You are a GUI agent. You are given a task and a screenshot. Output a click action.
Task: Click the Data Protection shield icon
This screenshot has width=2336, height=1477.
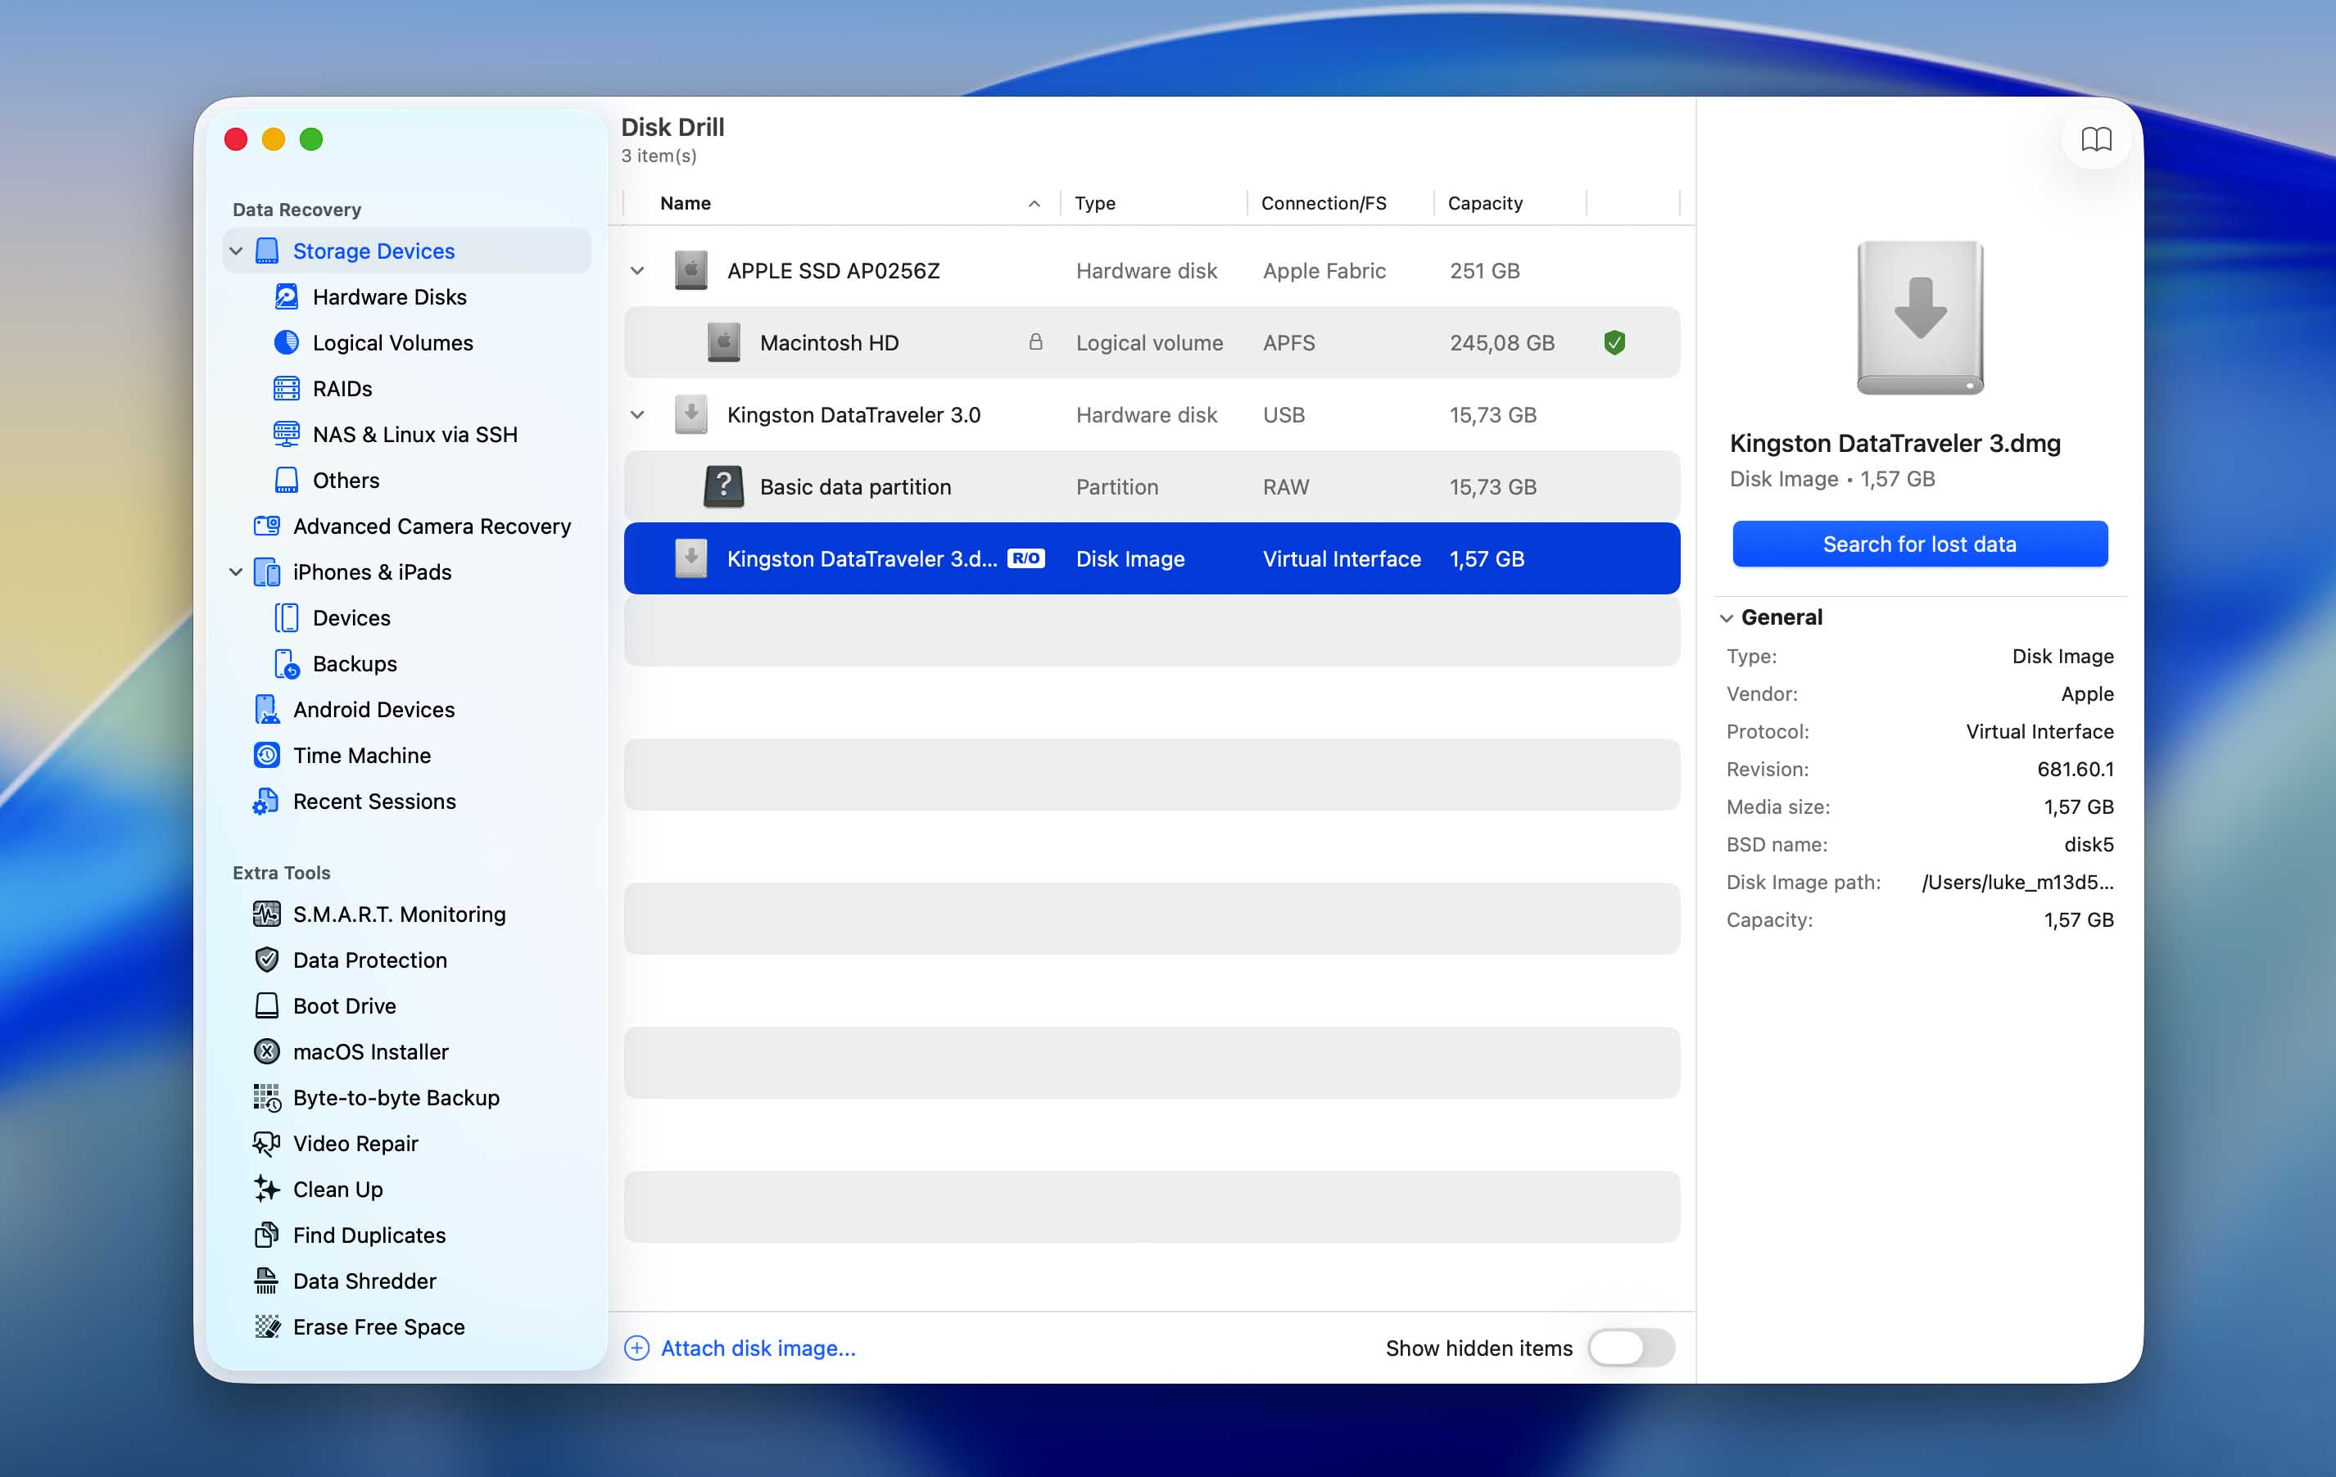click(267, 960)
